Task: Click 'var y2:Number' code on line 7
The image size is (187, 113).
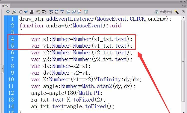Action: (82, 59)
